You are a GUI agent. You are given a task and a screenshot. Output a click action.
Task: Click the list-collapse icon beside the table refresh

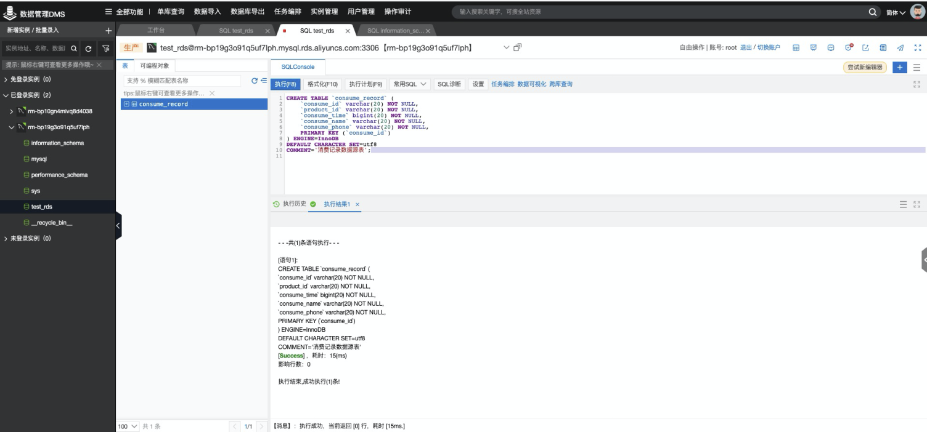click(x=263, y=80)
